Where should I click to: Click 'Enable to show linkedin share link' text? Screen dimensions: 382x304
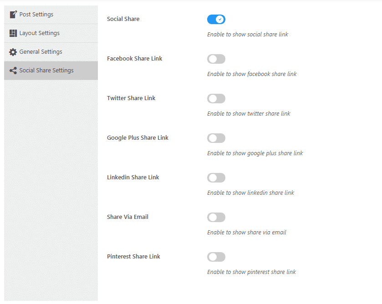(251, 193)
